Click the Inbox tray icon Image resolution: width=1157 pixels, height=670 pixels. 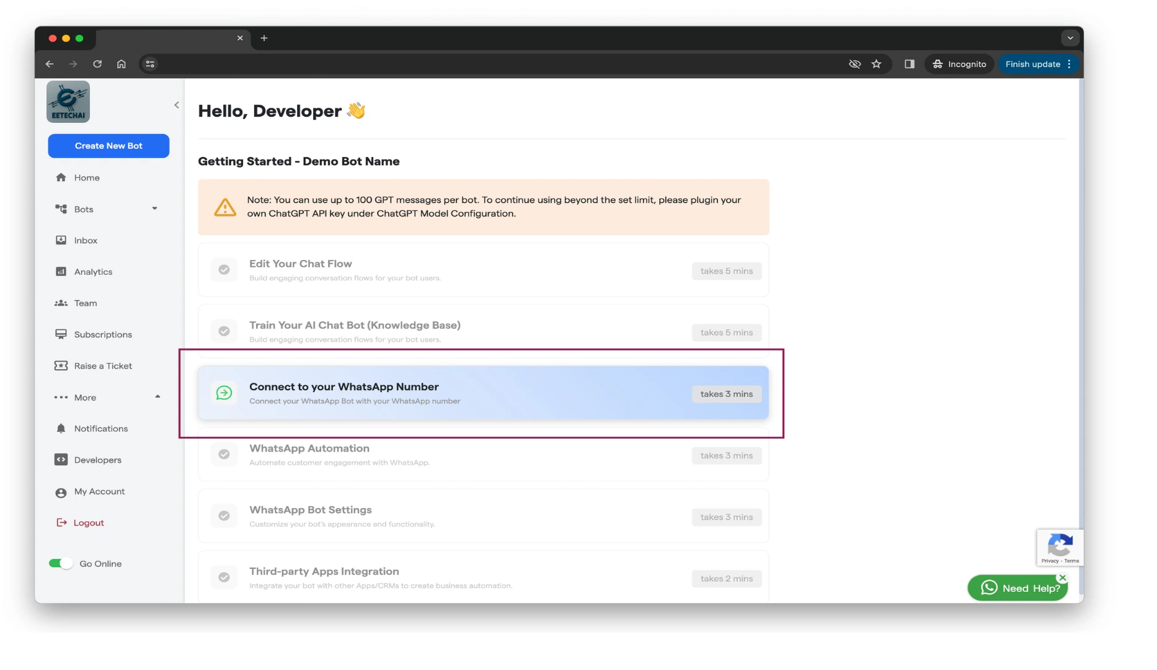pos(61,240)
